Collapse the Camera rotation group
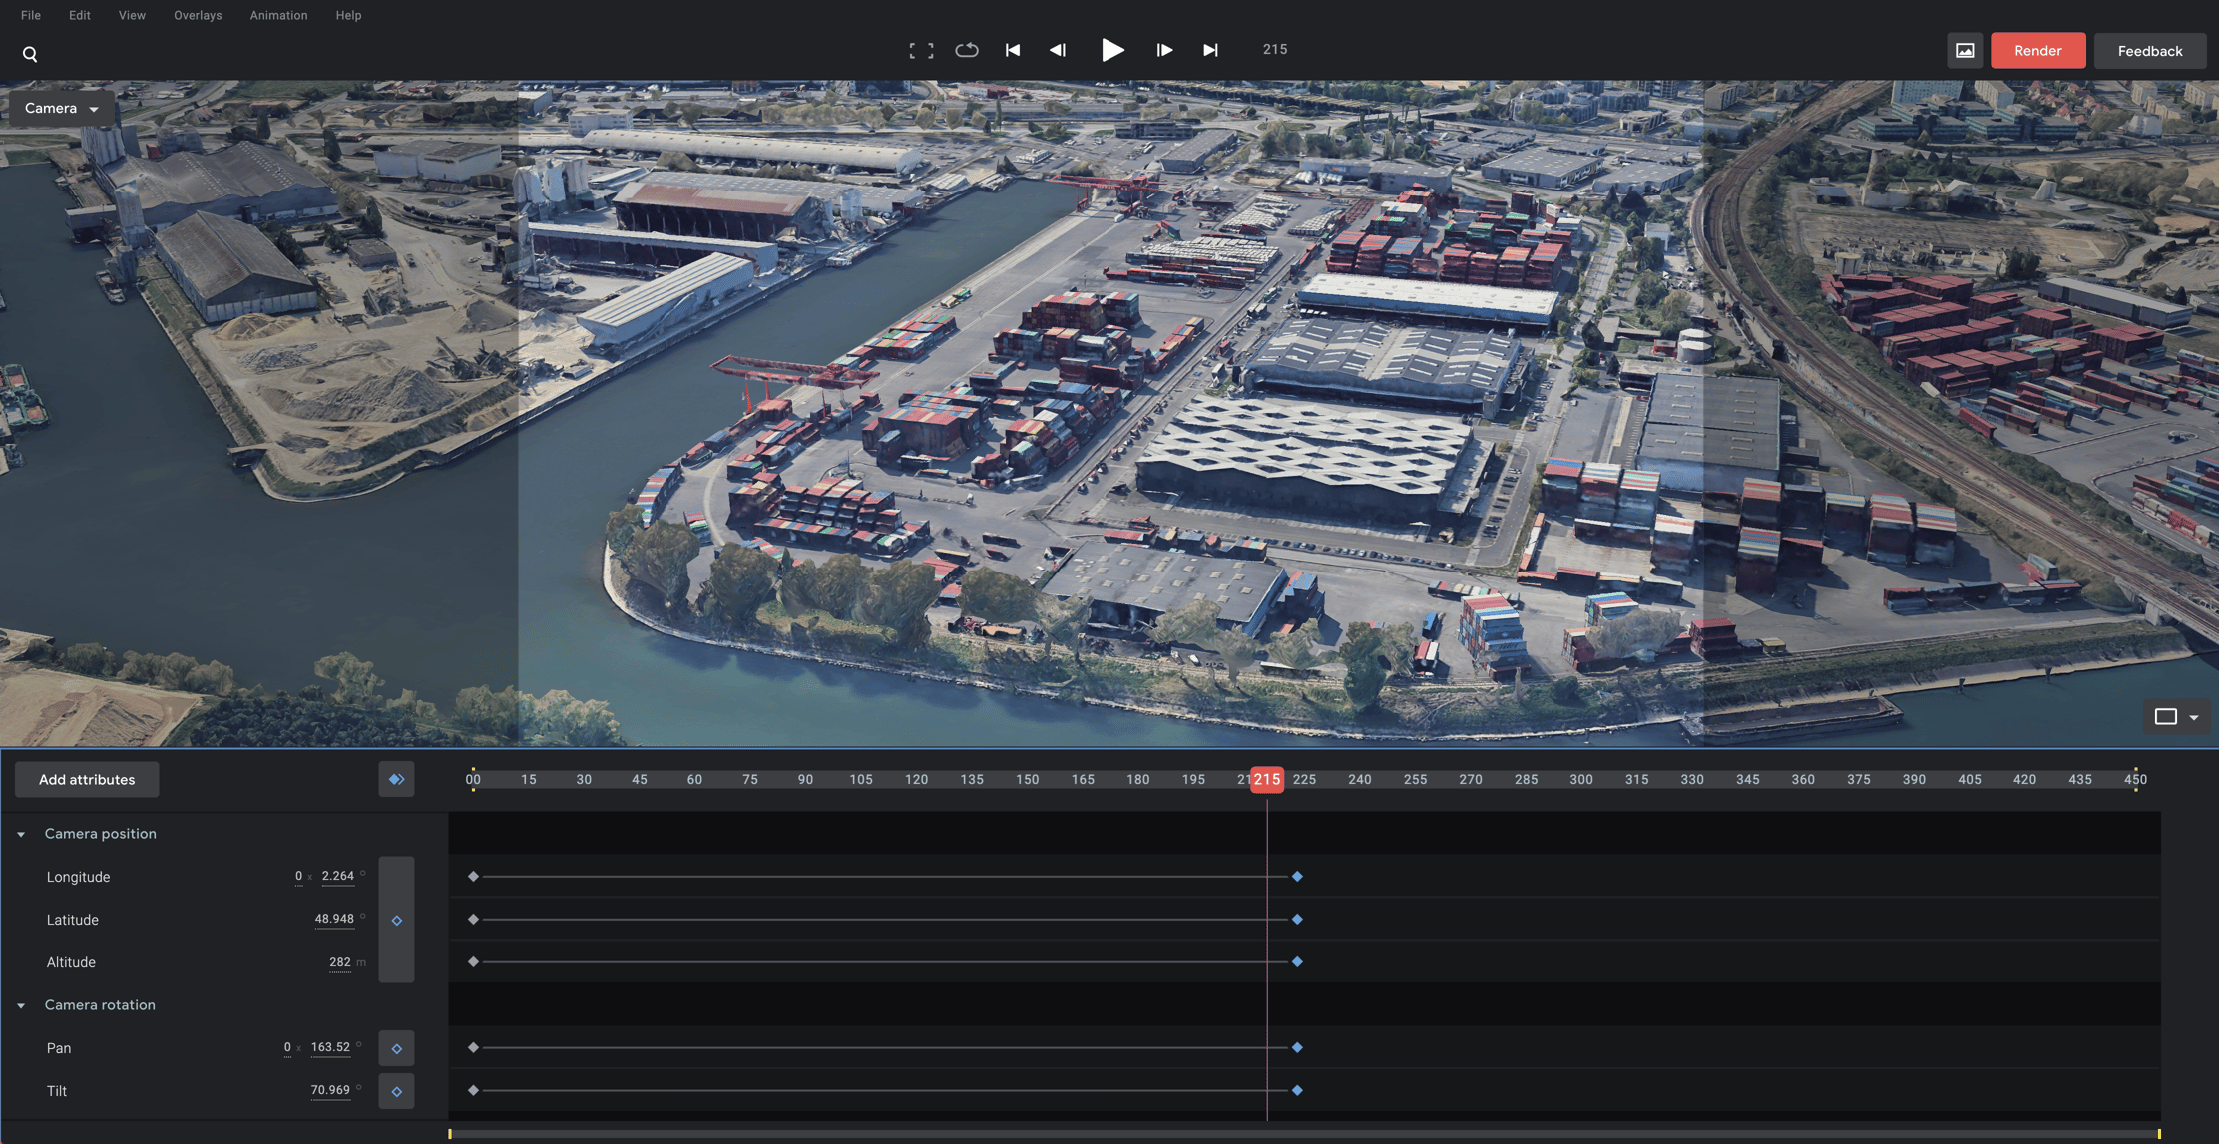Screen dimensions: 2219x1144 pyautogui.click(x=21, y=1005)
